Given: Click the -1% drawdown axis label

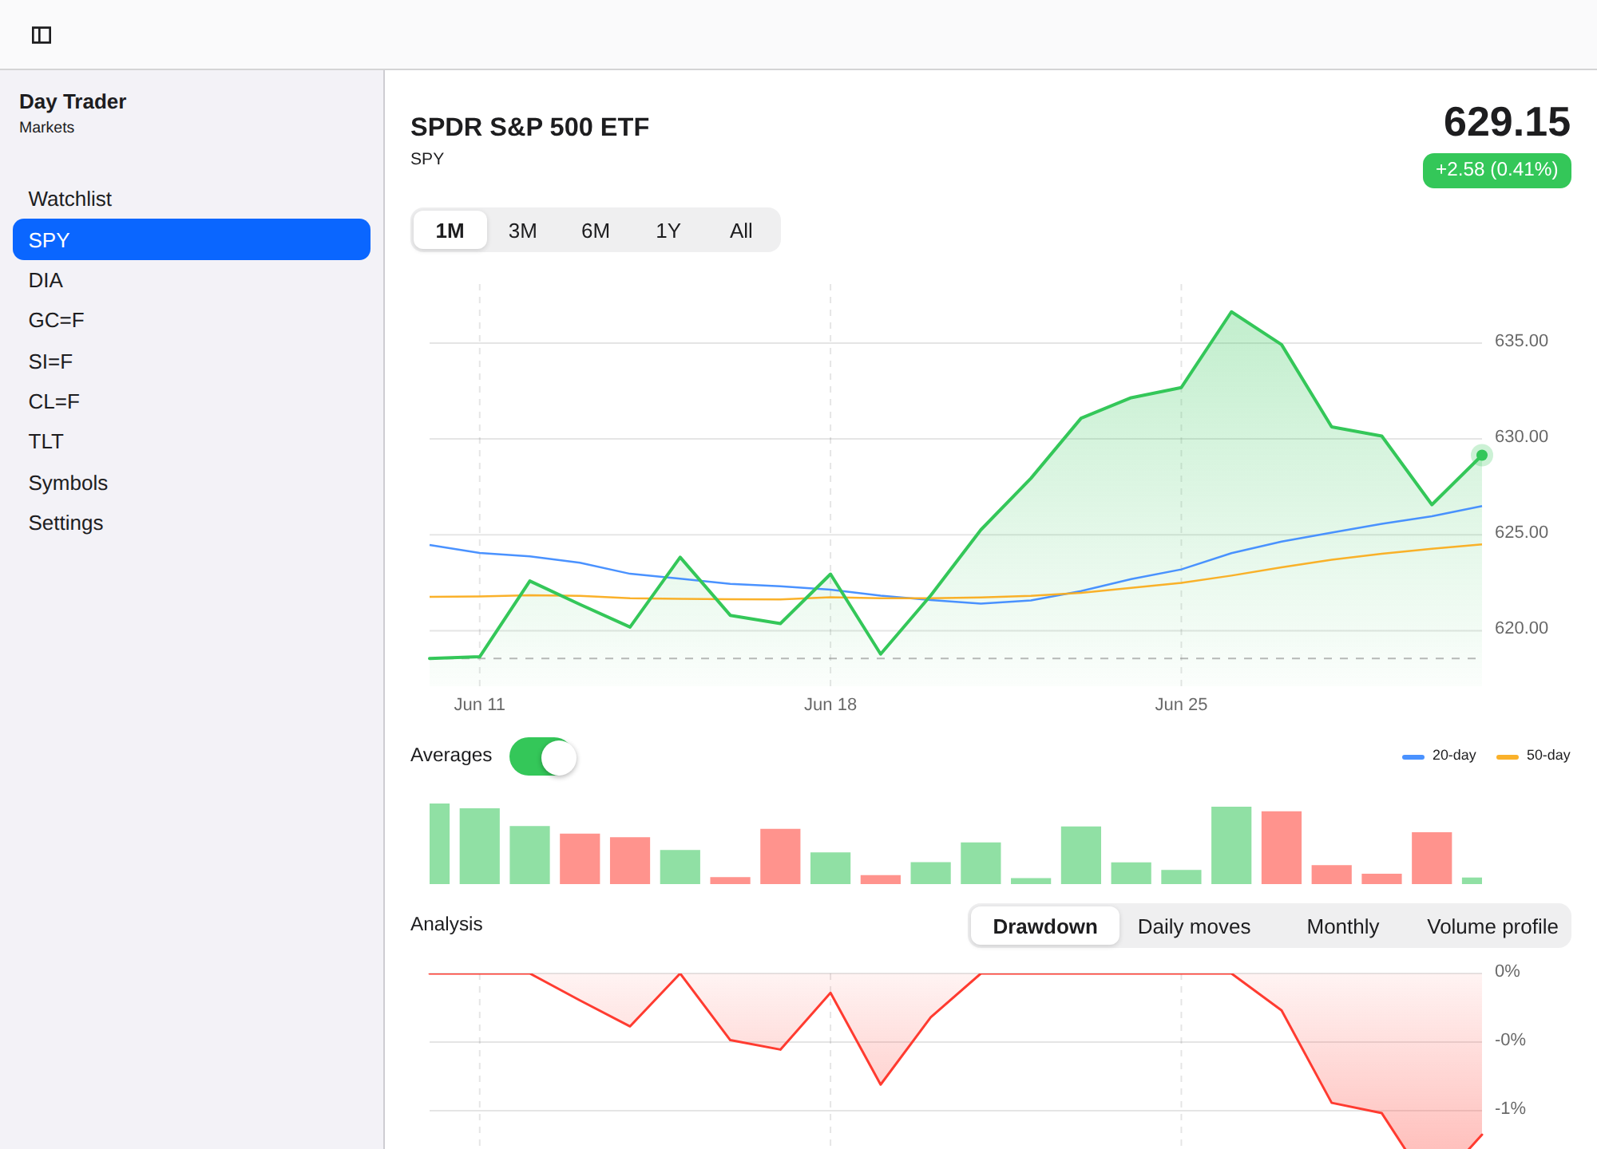Looking at the screenshot, I should (x=1509, y=1108).
